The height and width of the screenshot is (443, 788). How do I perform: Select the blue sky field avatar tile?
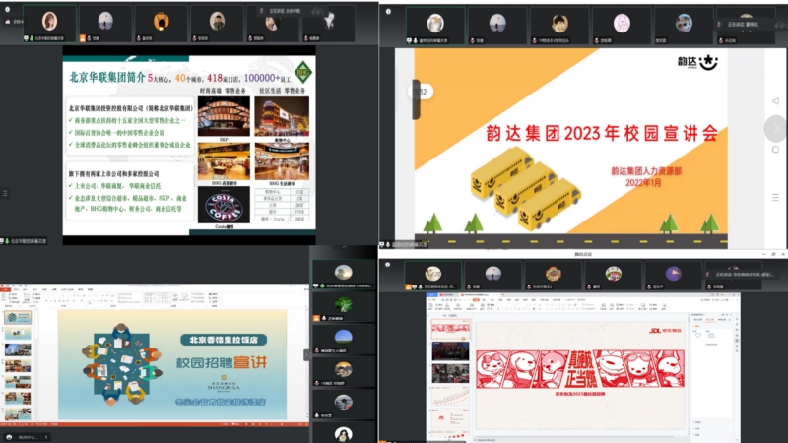point(343,339)
